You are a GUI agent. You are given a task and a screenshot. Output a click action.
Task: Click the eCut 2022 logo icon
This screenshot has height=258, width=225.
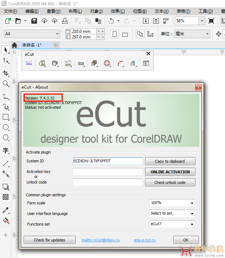point(29,63)
